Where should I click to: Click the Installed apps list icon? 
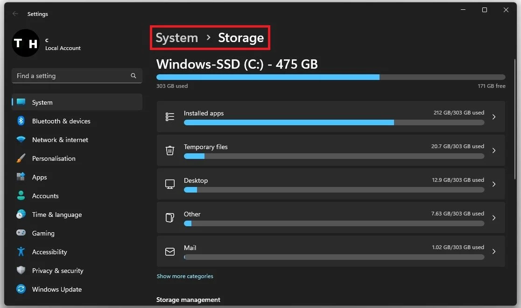pos(170,117)
